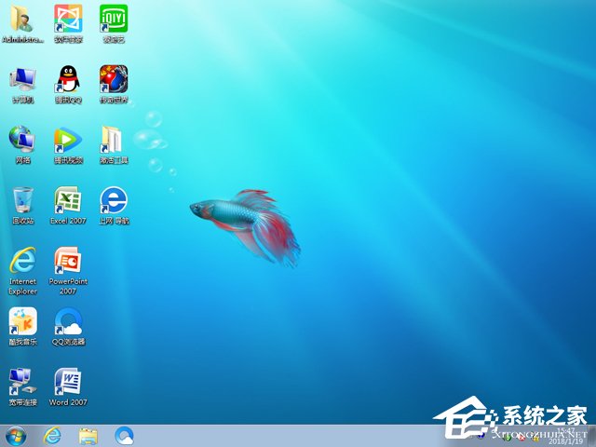Open the Broadband Connection shortcut
The image size is (596, 447).
coord(22,382)
